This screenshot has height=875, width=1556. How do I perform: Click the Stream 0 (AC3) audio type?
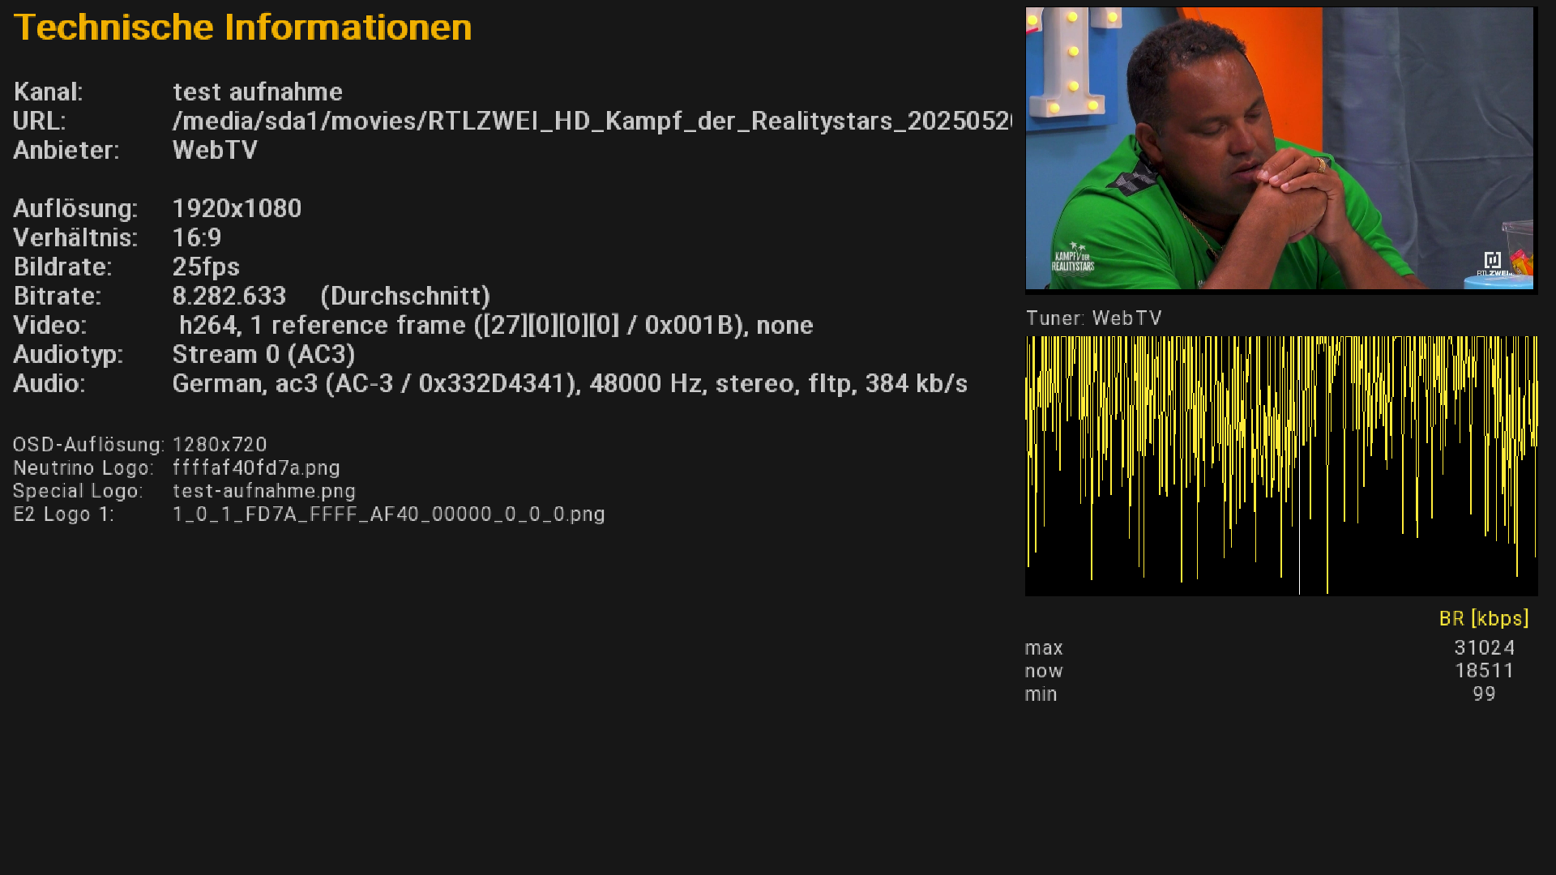(x=263, y=354)
